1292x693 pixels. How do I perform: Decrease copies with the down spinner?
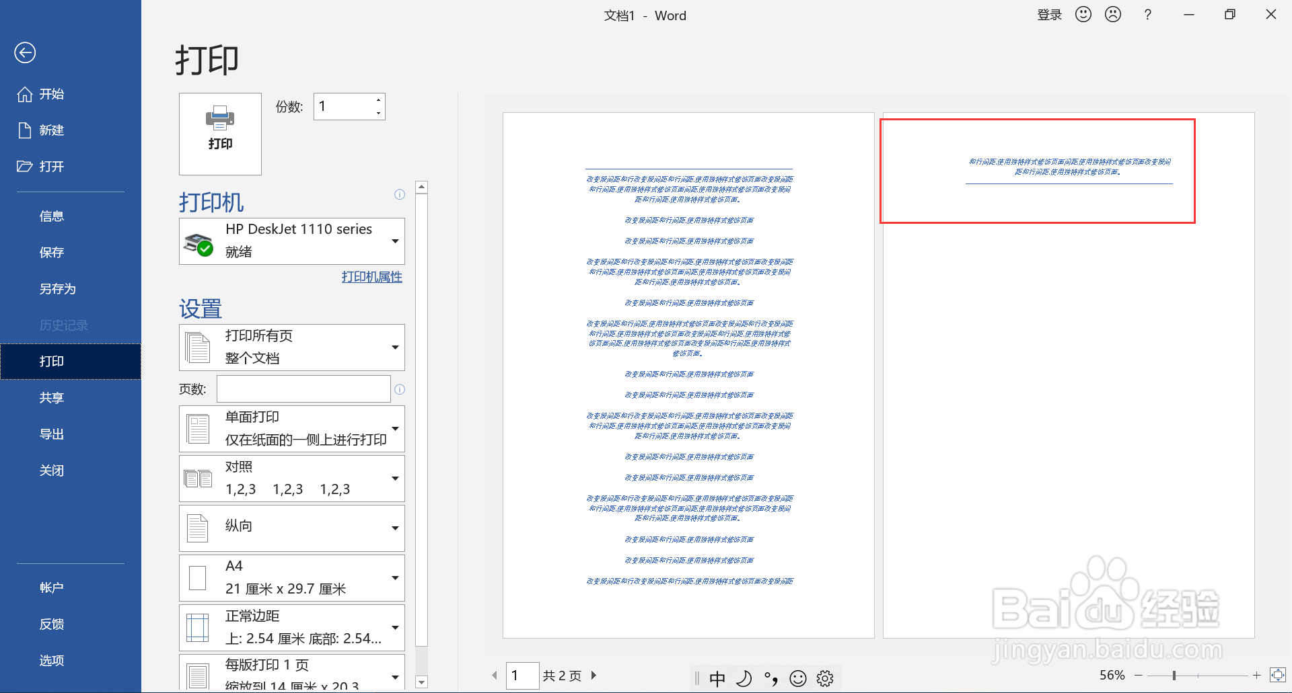click(379, 113)
